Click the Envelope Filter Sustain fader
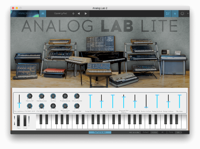 113,101
